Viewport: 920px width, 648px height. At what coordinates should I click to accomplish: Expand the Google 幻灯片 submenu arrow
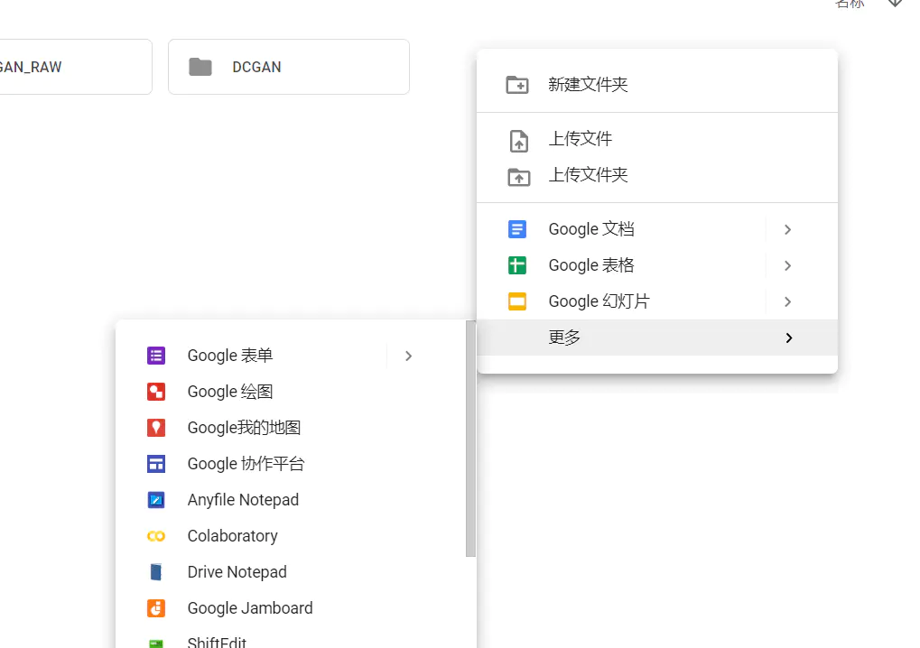pos(788,301)
